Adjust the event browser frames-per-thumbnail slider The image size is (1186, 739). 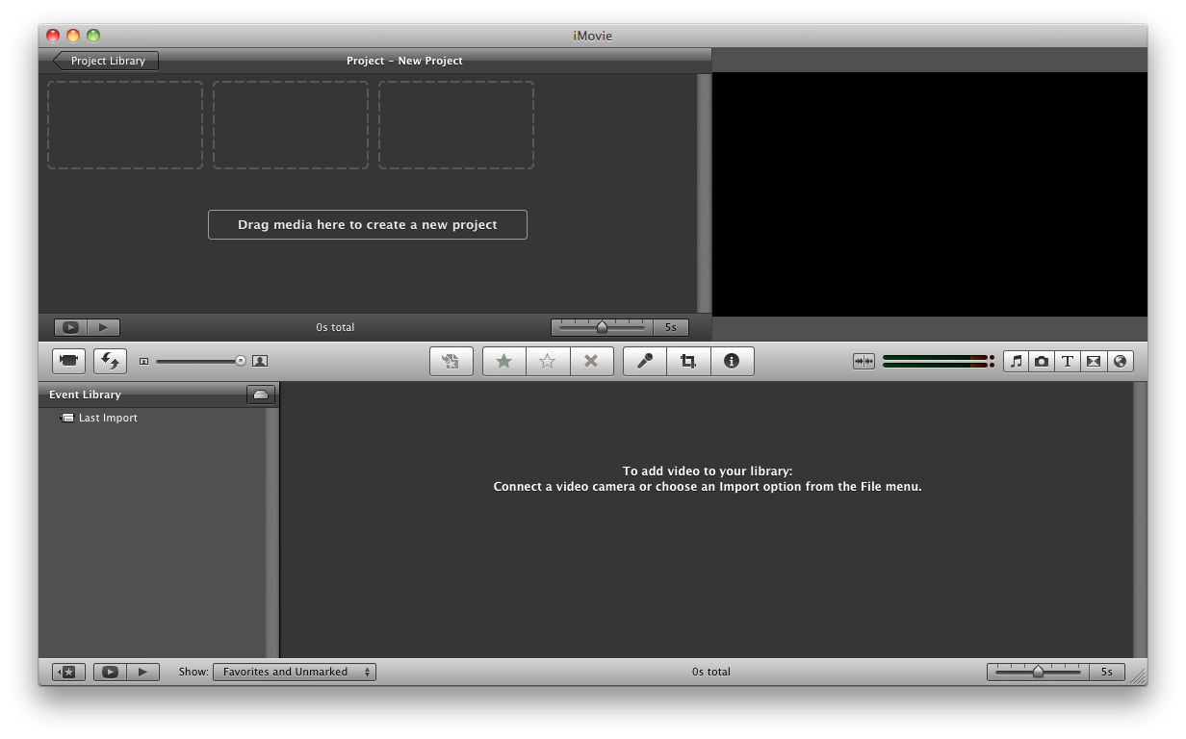[x=1038, y=672]
